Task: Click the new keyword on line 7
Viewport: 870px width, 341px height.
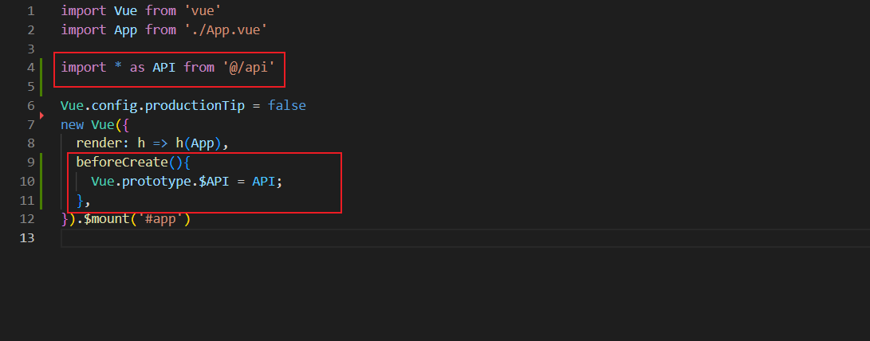Action: (x=72, y=125)
